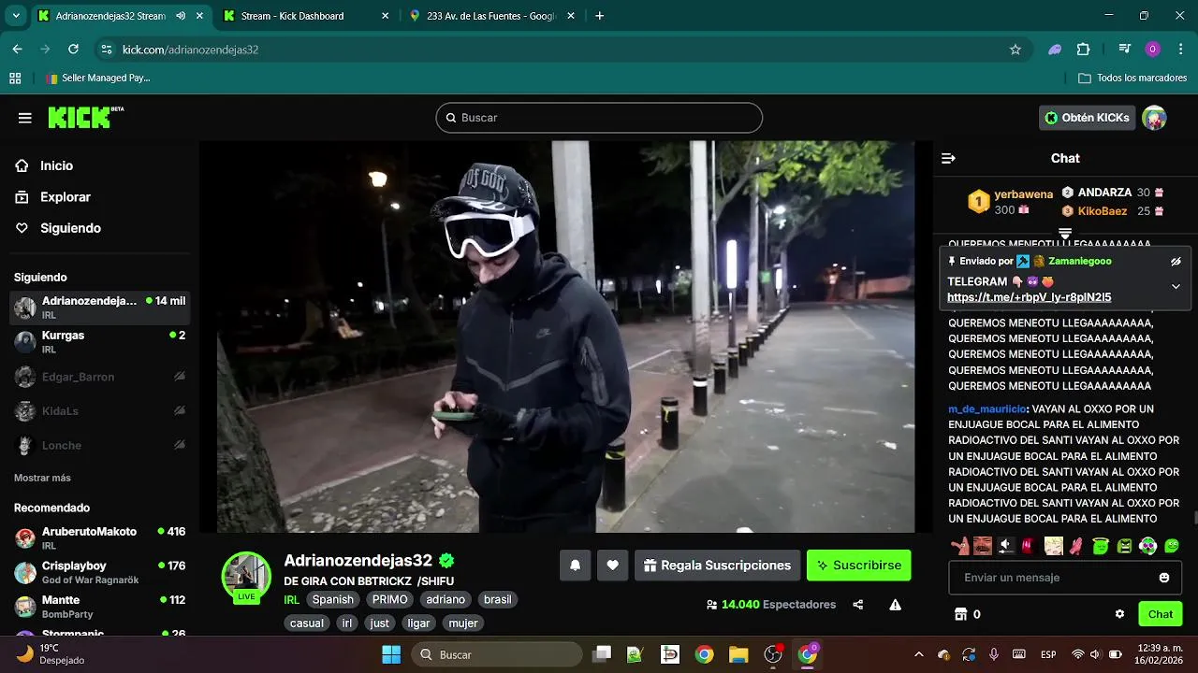
Task: Hide the pinned message with eye icon
Action: 1176,262
